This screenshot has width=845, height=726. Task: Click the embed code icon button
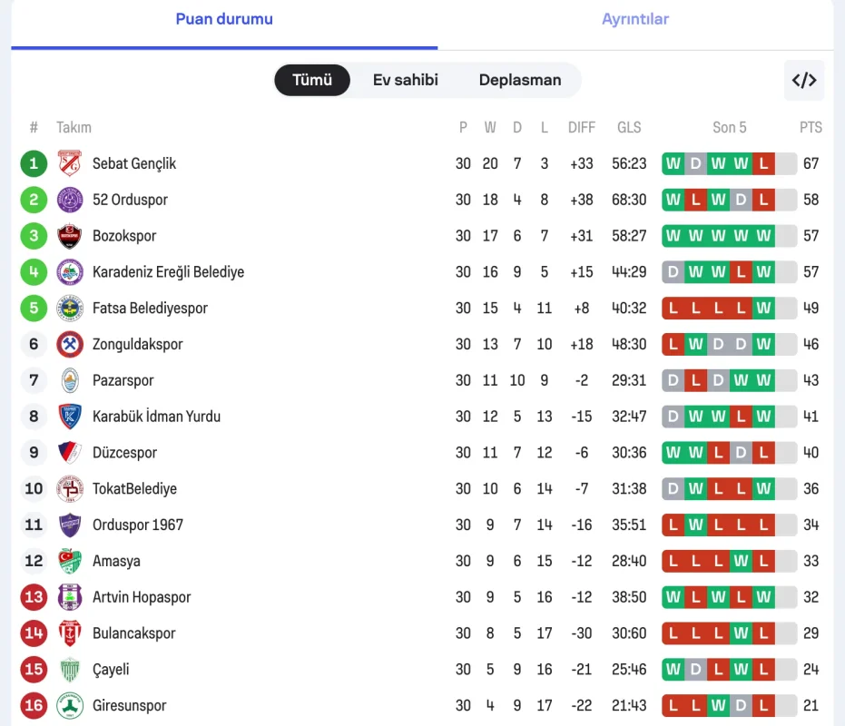804,80
